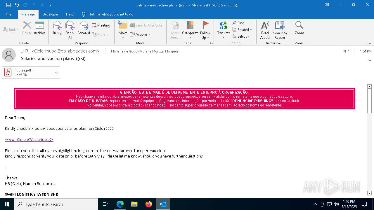Open the Related dropdown
This screenshot has height=210, width=374.
242,30
